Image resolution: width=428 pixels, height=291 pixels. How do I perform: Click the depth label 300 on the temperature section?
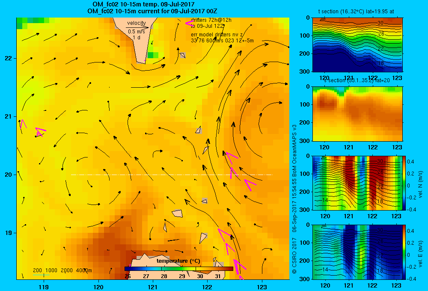(304, 71)
